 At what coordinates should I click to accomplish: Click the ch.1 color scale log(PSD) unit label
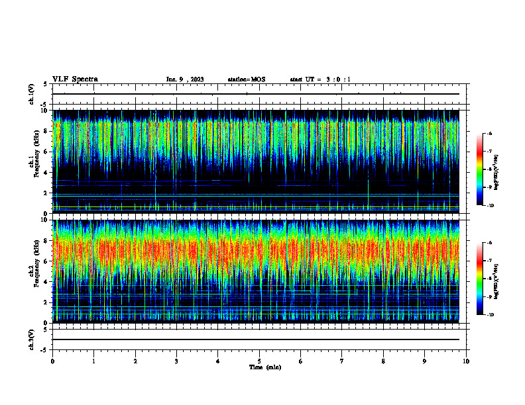point(496,173)
